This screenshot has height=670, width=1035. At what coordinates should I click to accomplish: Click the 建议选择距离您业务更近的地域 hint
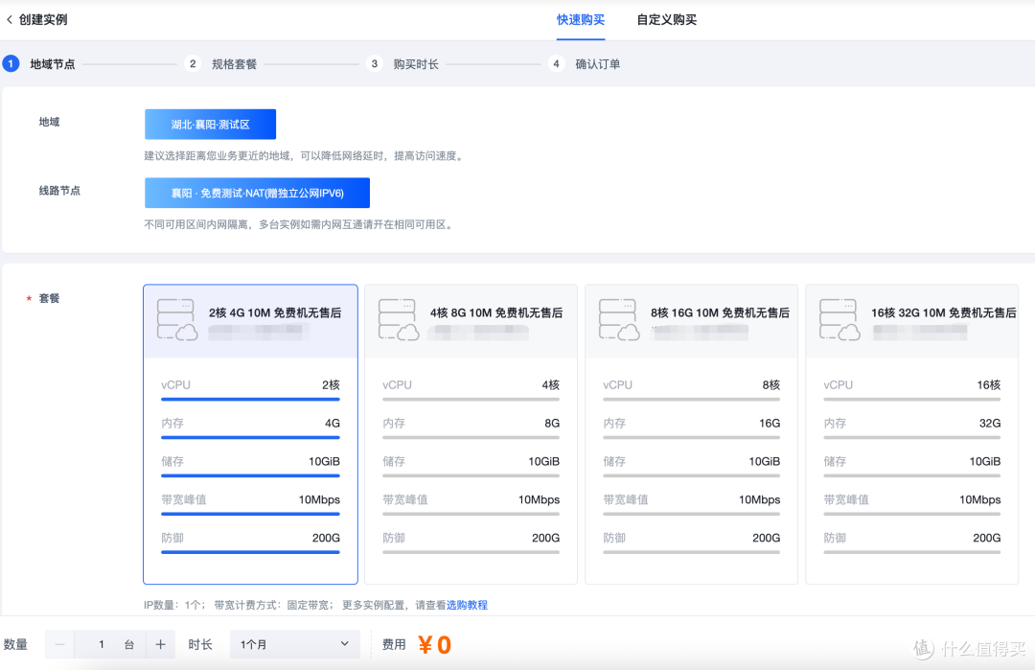pos(305,156)
